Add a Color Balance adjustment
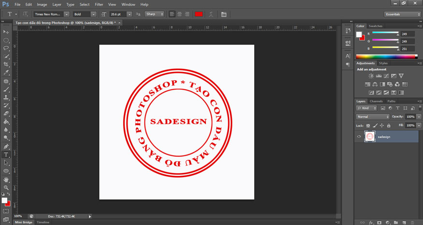 (x=375, y=84)
